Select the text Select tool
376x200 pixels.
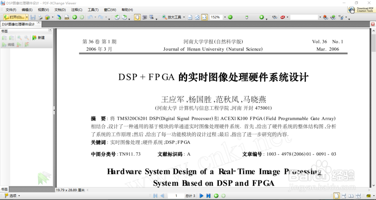151,17
